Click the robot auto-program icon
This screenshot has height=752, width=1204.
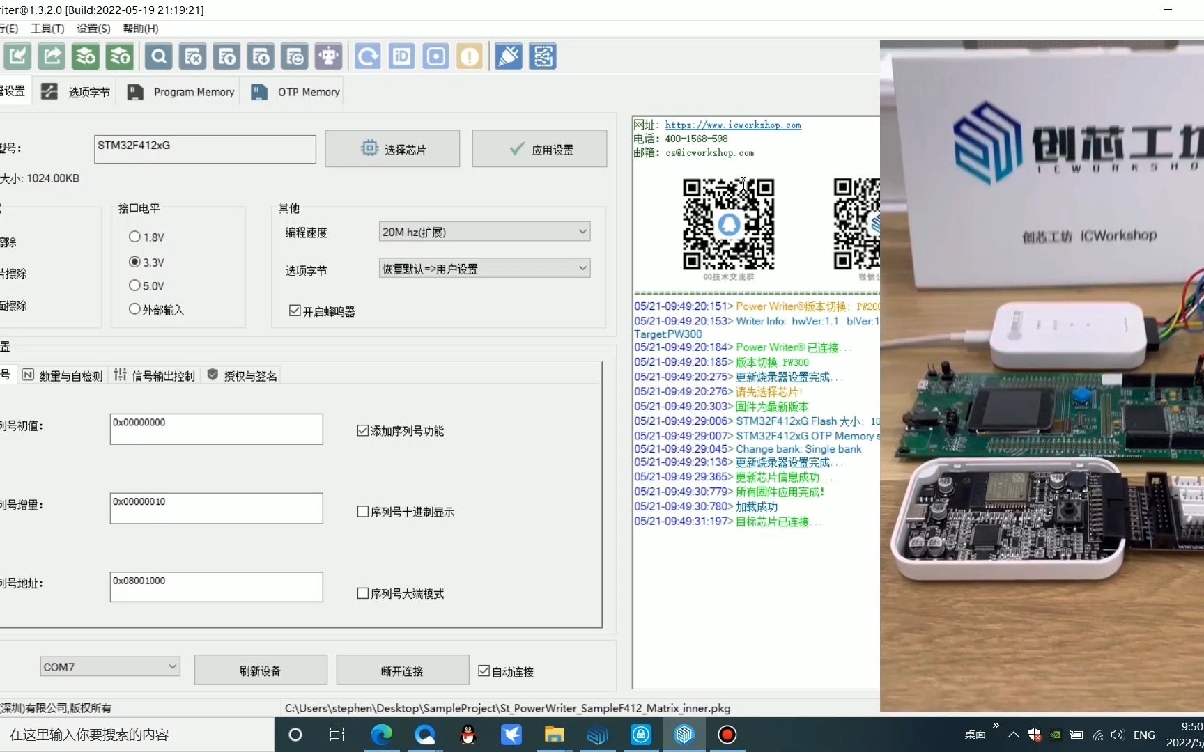tap(328, 56)
